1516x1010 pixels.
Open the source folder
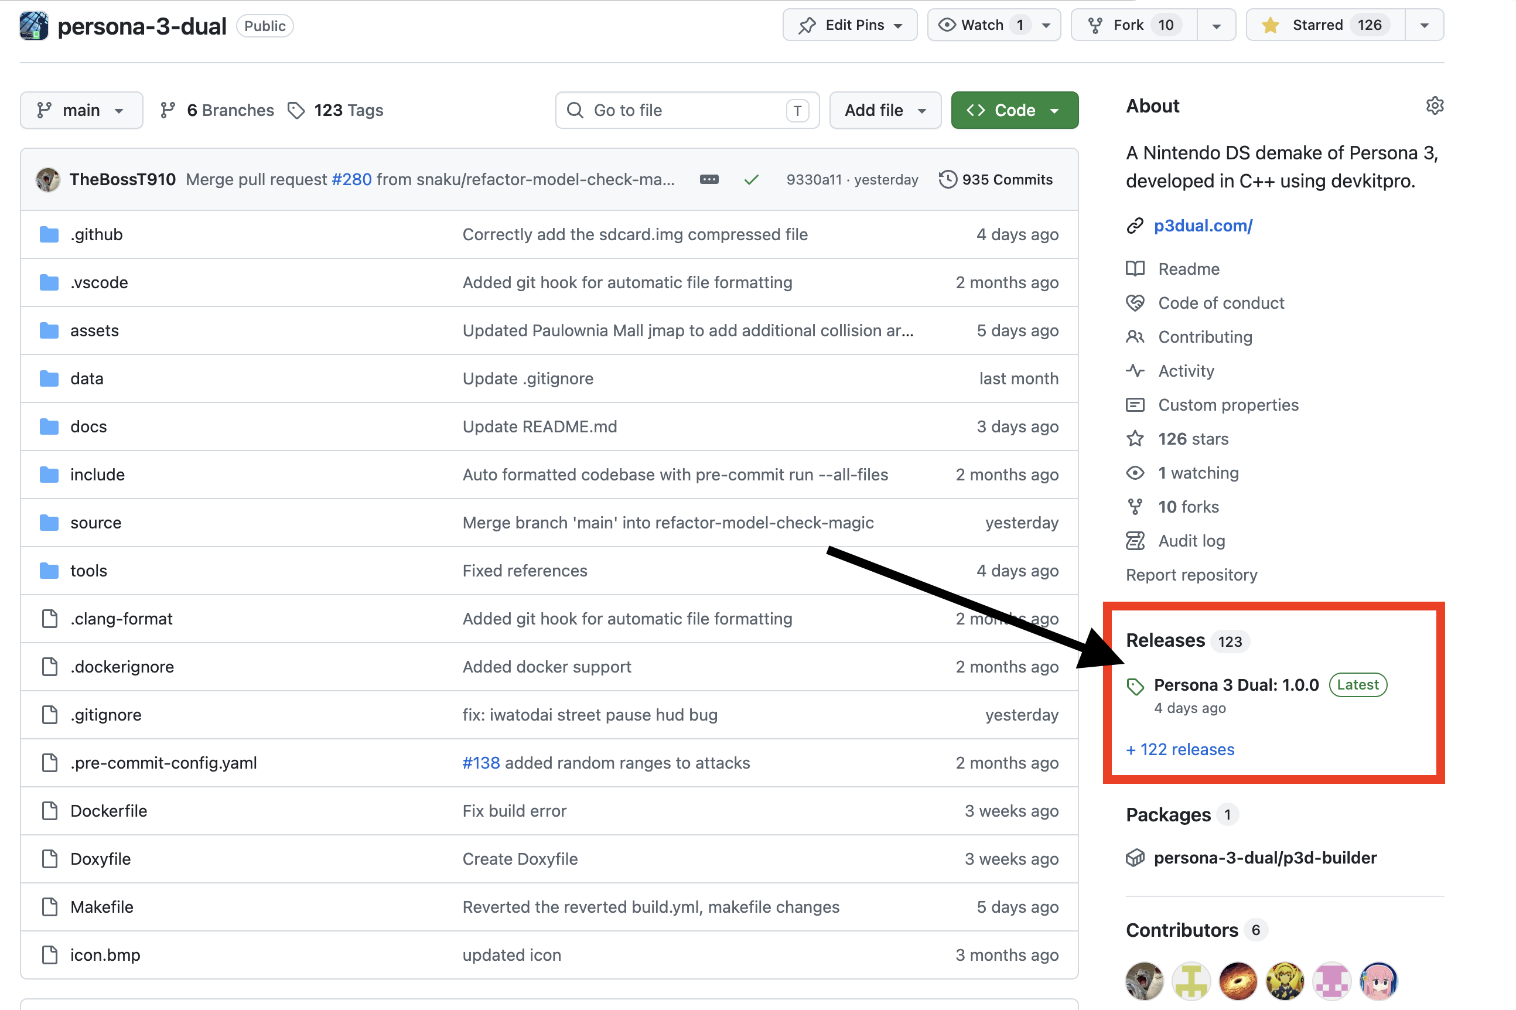click(x=95, y=523)
